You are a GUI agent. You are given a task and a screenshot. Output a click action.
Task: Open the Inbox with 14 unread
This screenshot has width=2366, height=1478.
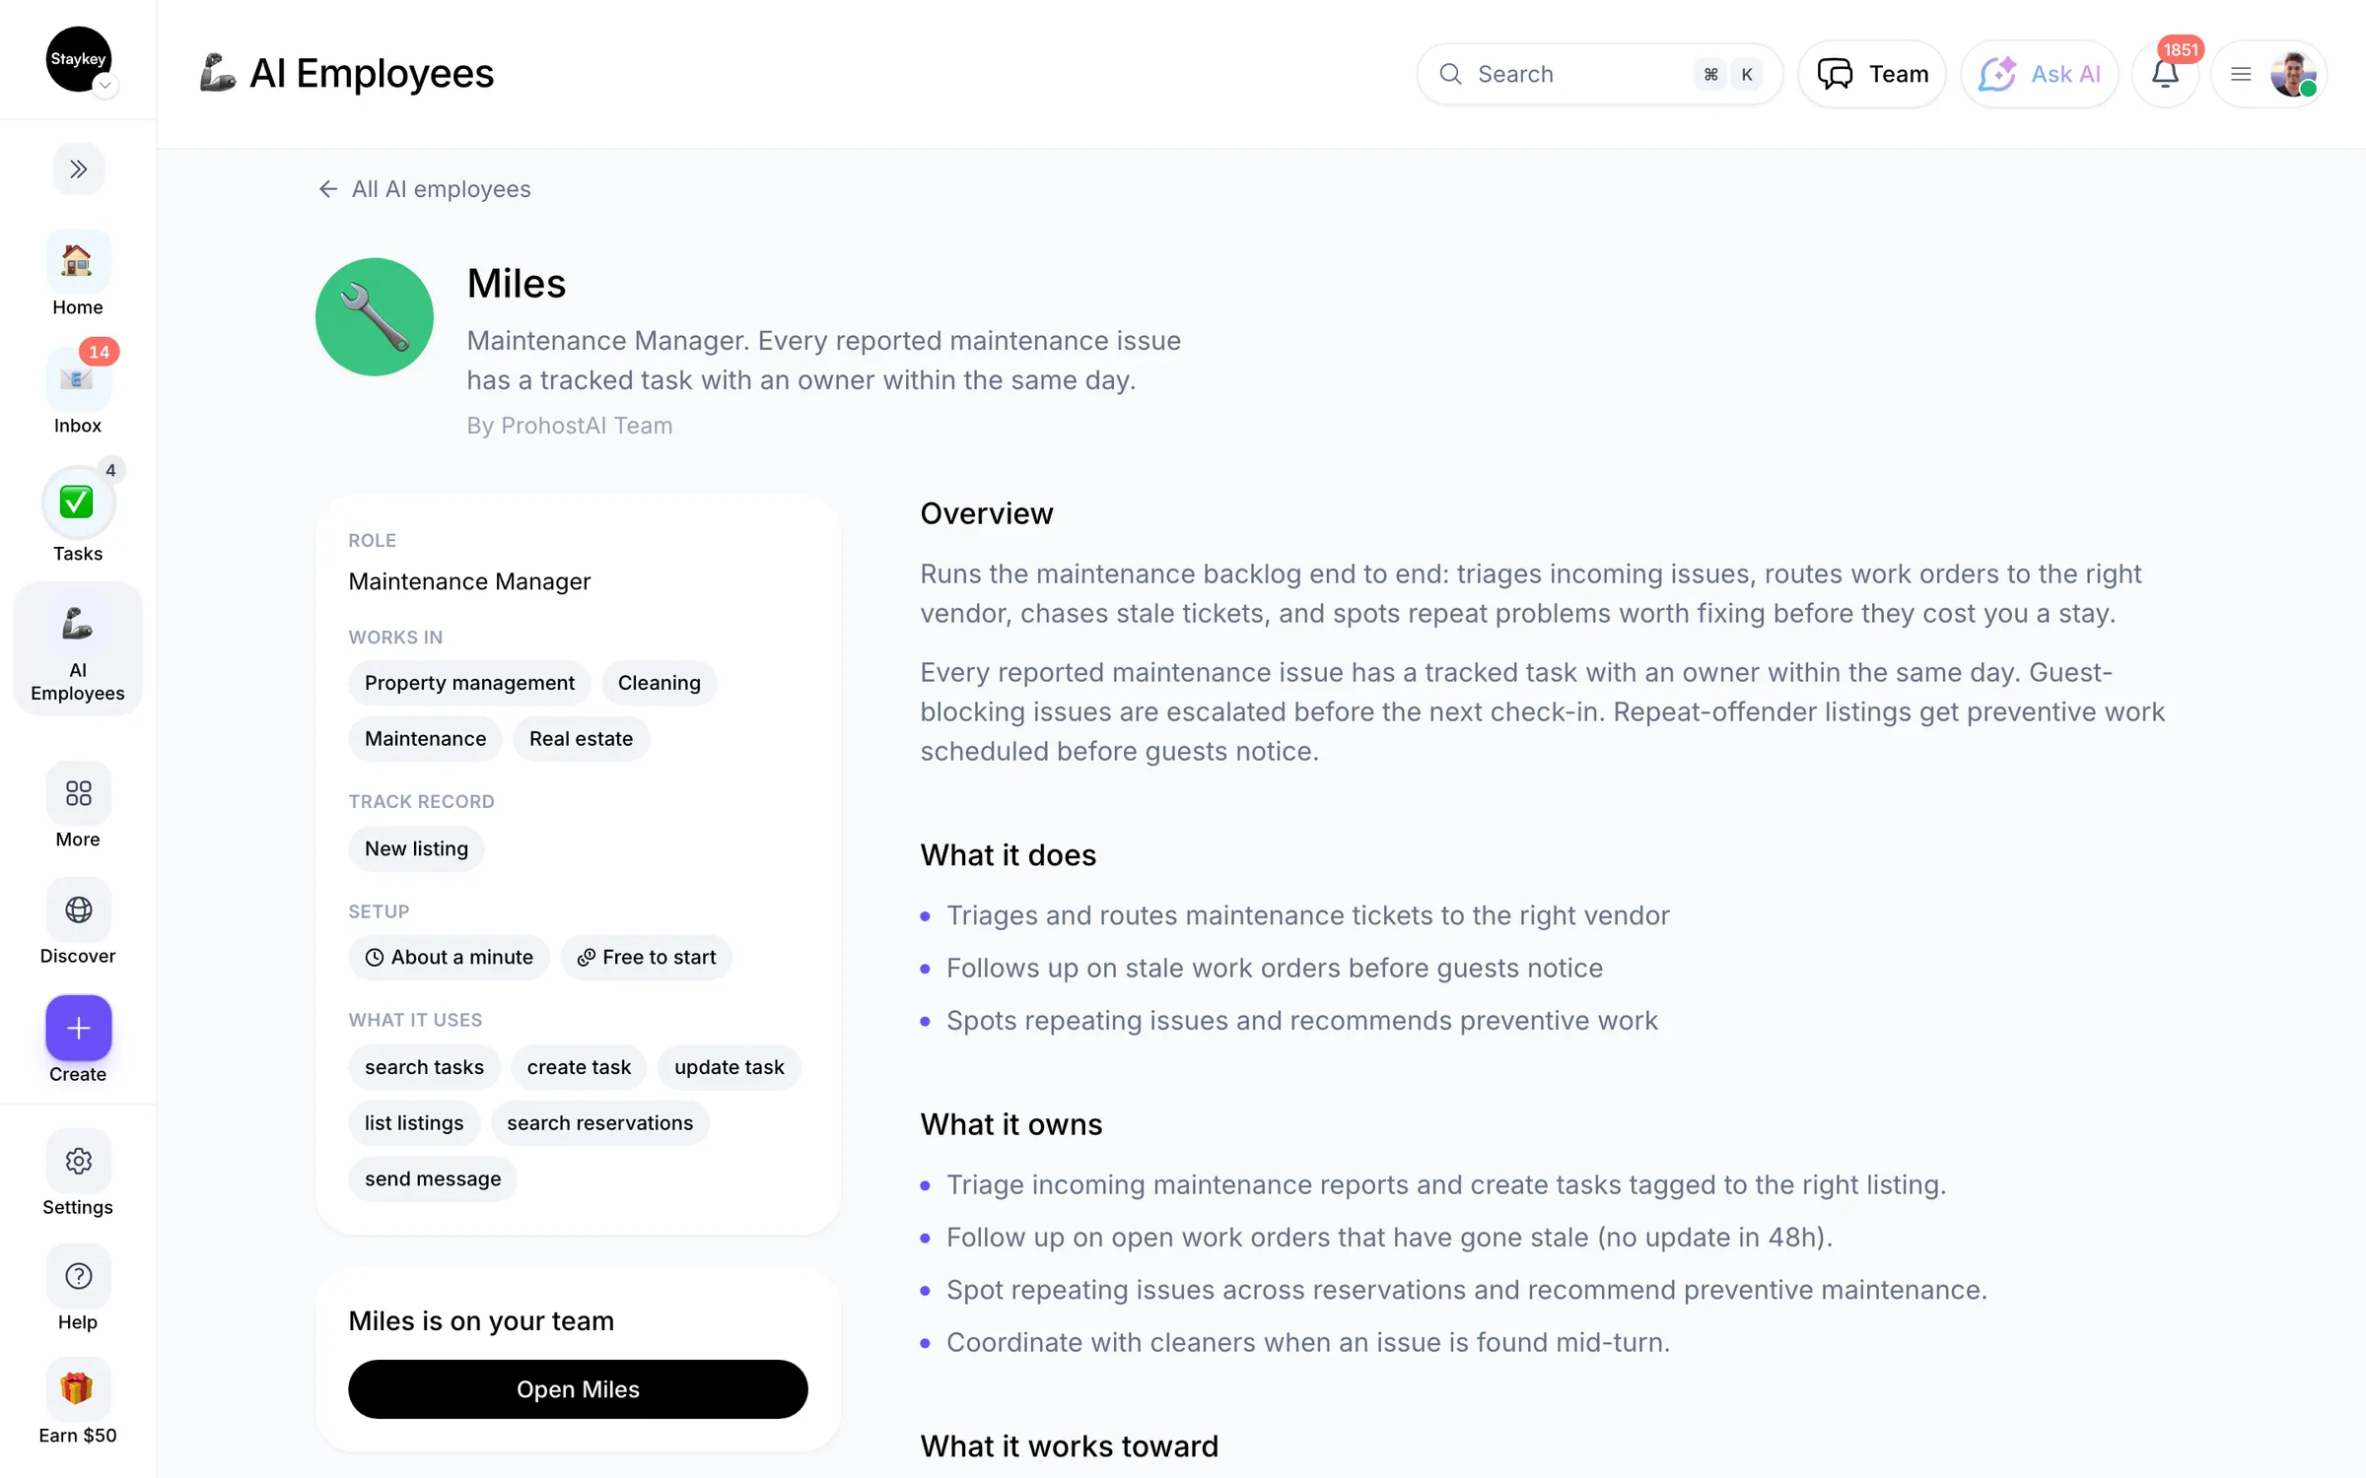click(78, 378)
